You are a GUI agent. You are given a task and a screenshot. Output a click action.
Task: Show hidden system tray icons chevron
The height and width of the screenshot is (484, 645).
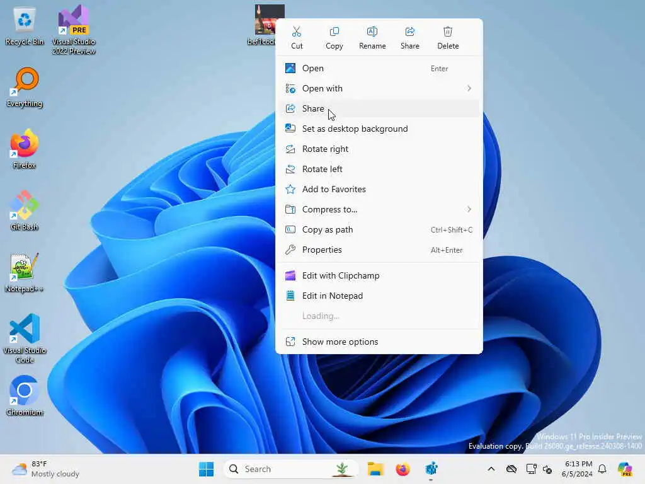491,469
